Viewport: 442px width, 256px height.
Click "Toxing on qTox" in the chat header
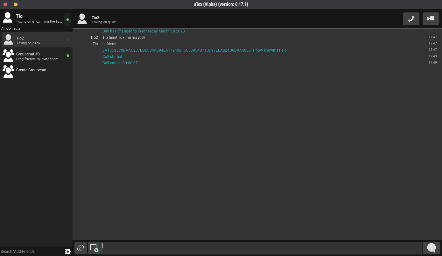coord(103,22)
